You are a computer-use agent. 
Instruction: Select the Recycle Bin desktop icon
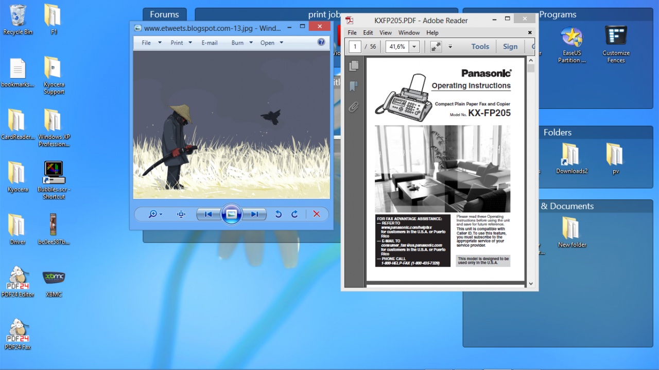coord(18,20)
